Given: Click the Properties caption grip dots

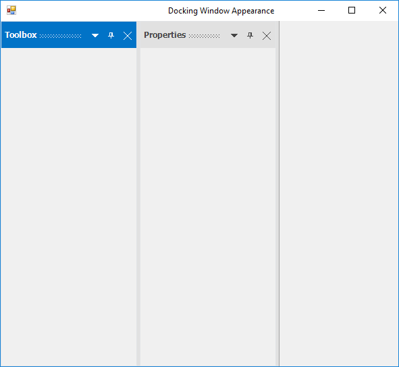Looking at the screenshot, I should click(x=204, y=36).
